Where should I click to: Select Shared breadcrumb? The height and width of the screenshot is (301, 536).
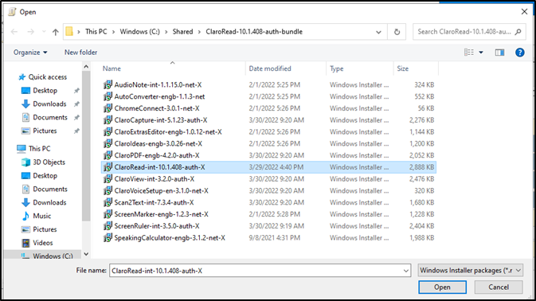pos(182,32)
